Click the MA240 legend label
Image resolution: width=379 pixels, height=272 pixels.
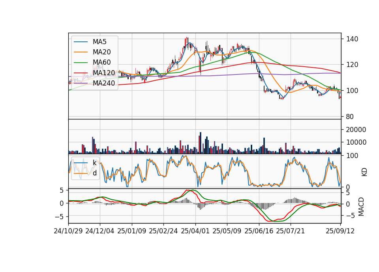[104, 83]
